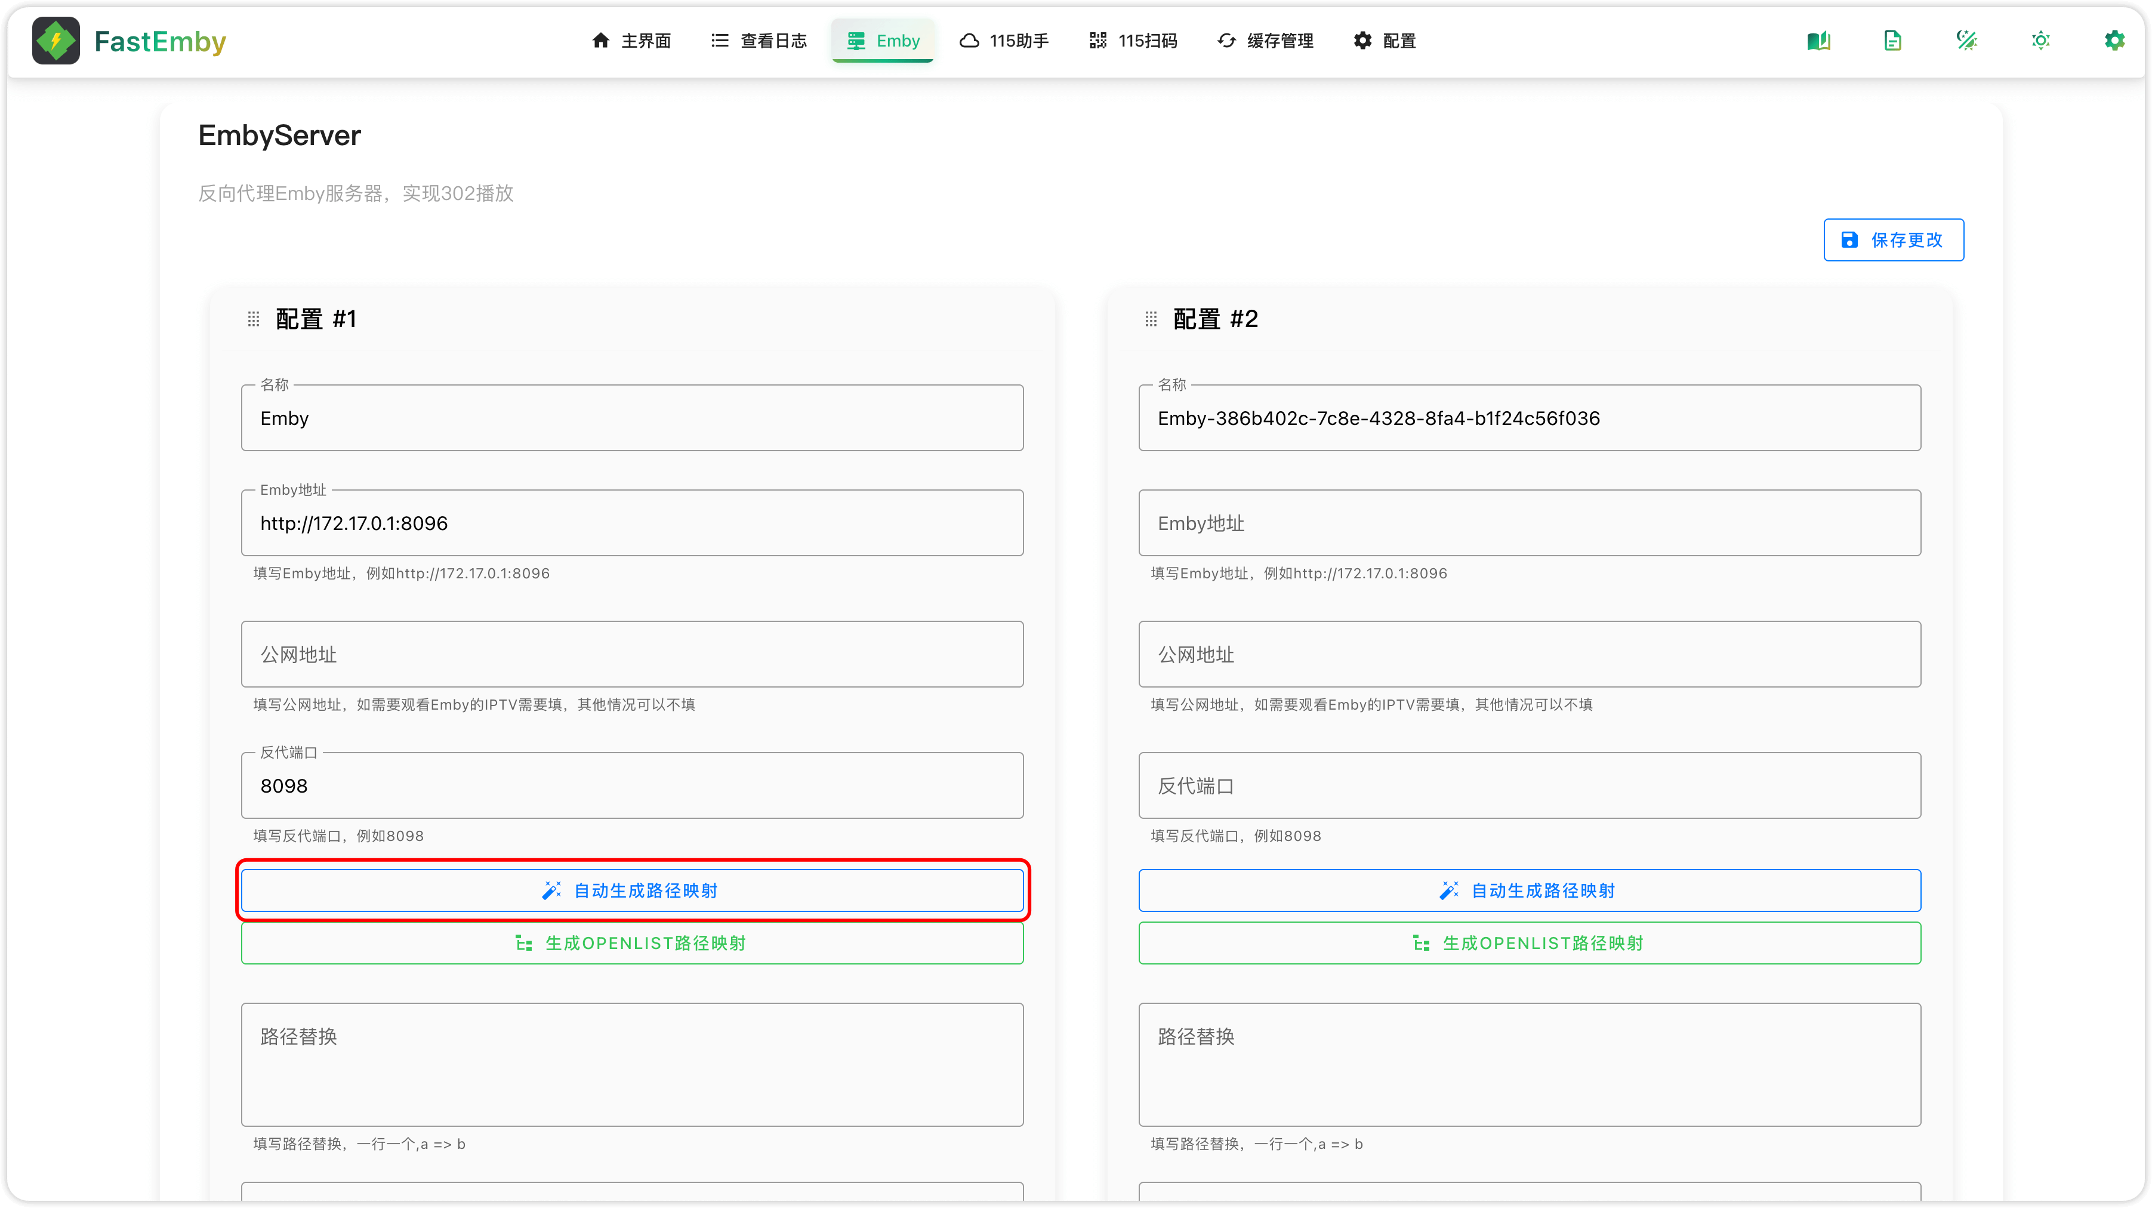Click 路径替换 text area in 配置 #1
This screenshot has height=1208, width=2152.
click(631, 1064)
